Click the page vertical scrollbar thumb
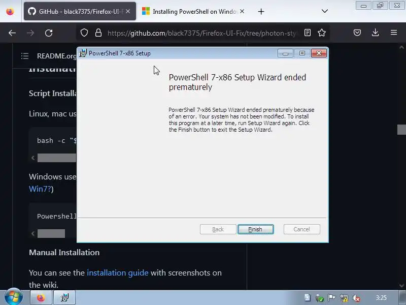 point(401,130)
